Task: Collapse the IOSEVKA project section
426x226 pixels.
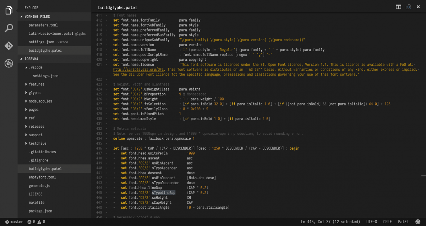Action: (x=54, y=59)
